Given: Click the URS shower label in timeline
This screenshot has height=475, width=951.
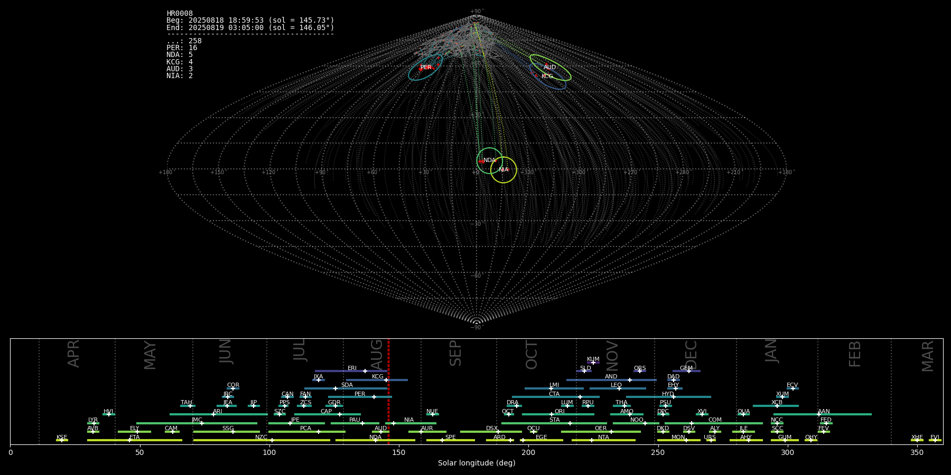Looking at the screenshot, I should pyautogui.click(x=710, y=438).
